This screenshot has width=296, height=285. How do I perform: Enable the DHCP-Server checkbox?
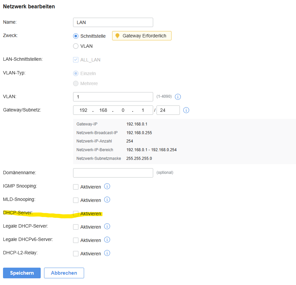point(76,214)
